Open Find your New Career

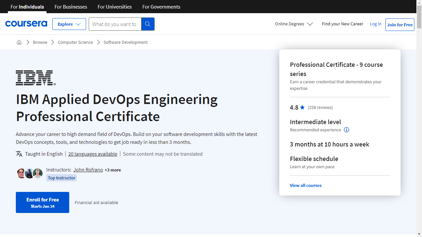(x=343, y=24)
